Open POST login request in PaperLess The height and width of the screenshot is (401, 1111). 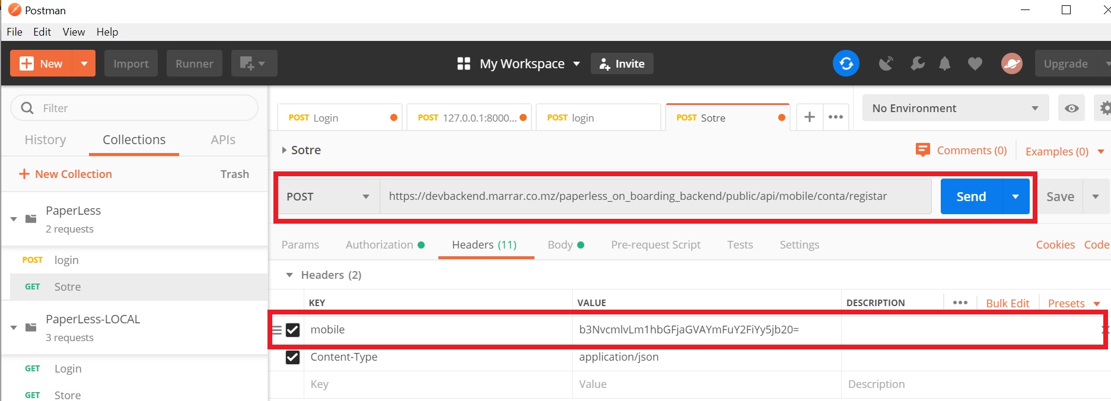135,260
